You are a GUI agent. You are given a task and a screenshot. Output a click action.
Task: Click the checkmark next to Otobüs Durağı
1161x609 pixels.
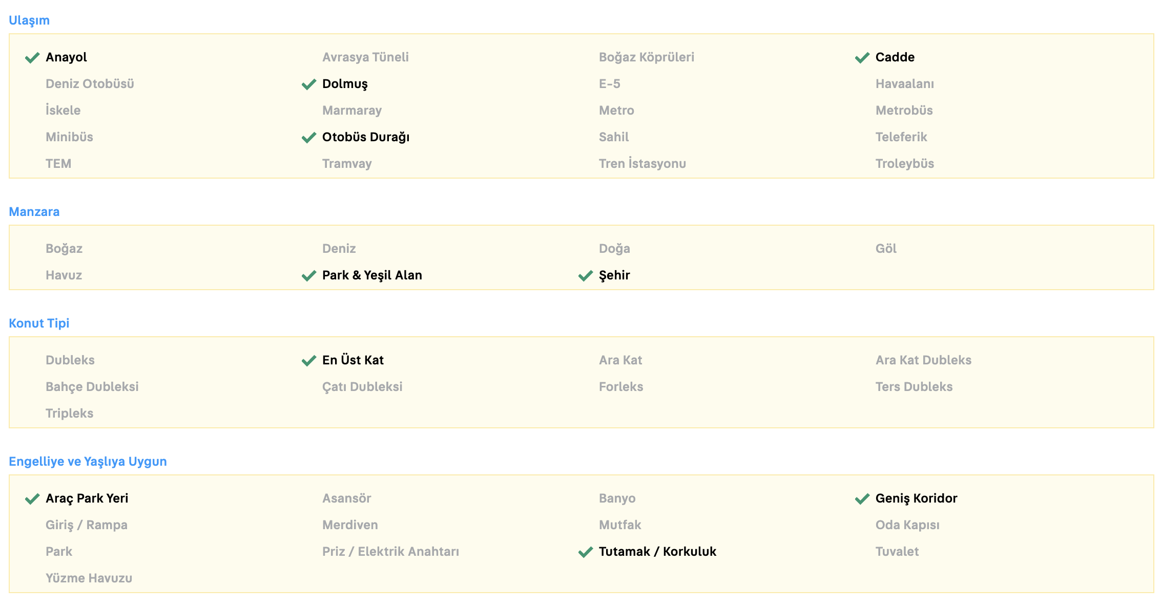click(309, 137)
